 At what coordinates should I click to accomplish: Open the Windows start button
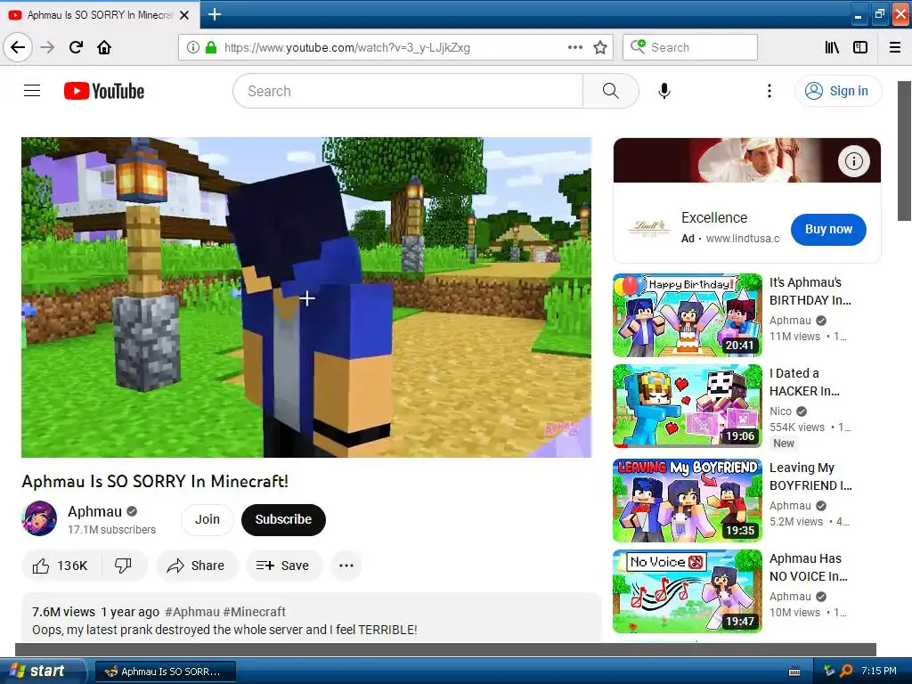point(42,671)
